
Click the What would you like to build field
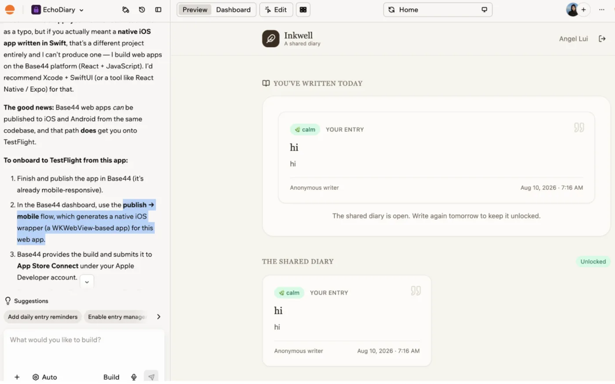(x=84, y=340)
